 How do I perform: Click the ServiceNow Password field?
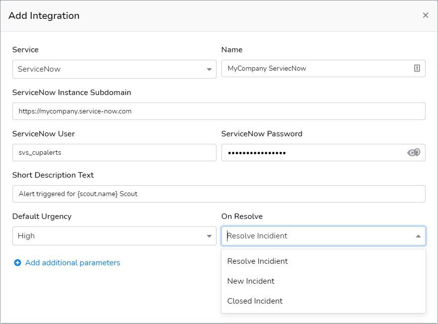323,152
